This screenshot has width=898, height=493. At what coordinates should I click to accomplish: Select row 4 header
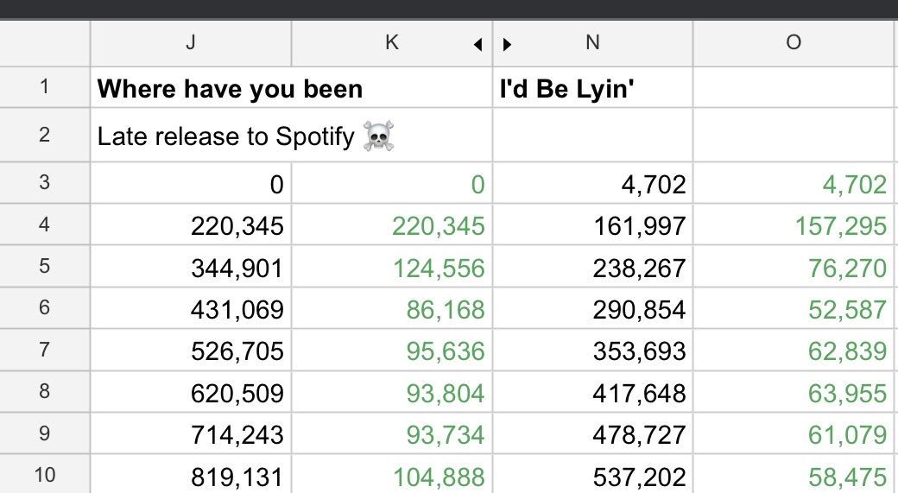coord(45,224)
